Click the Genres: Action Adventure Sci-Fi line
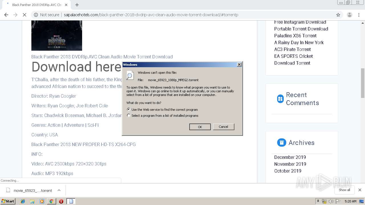Image resolution: width=365 pixels, height=205 pixels. pos(65,125)
